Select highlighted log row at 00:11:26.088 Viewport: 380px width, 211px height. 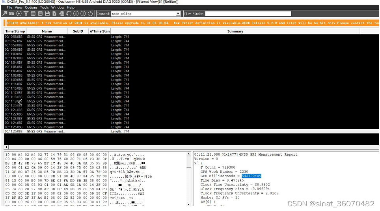192,132
